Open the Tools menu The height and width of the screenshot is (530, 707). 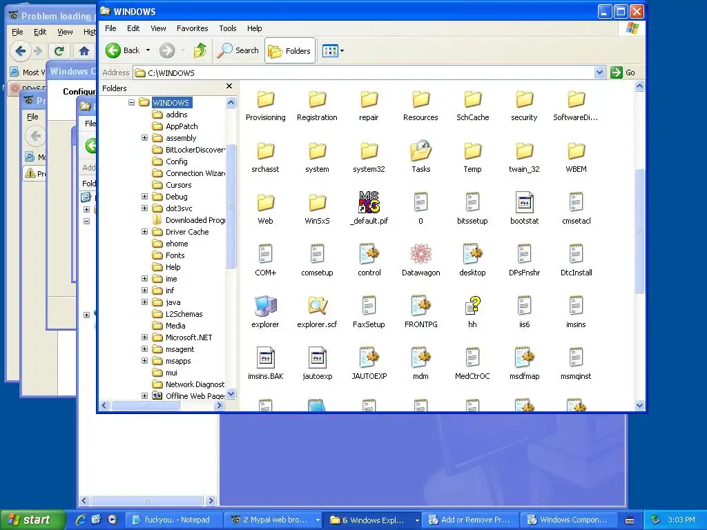point(228,28)
